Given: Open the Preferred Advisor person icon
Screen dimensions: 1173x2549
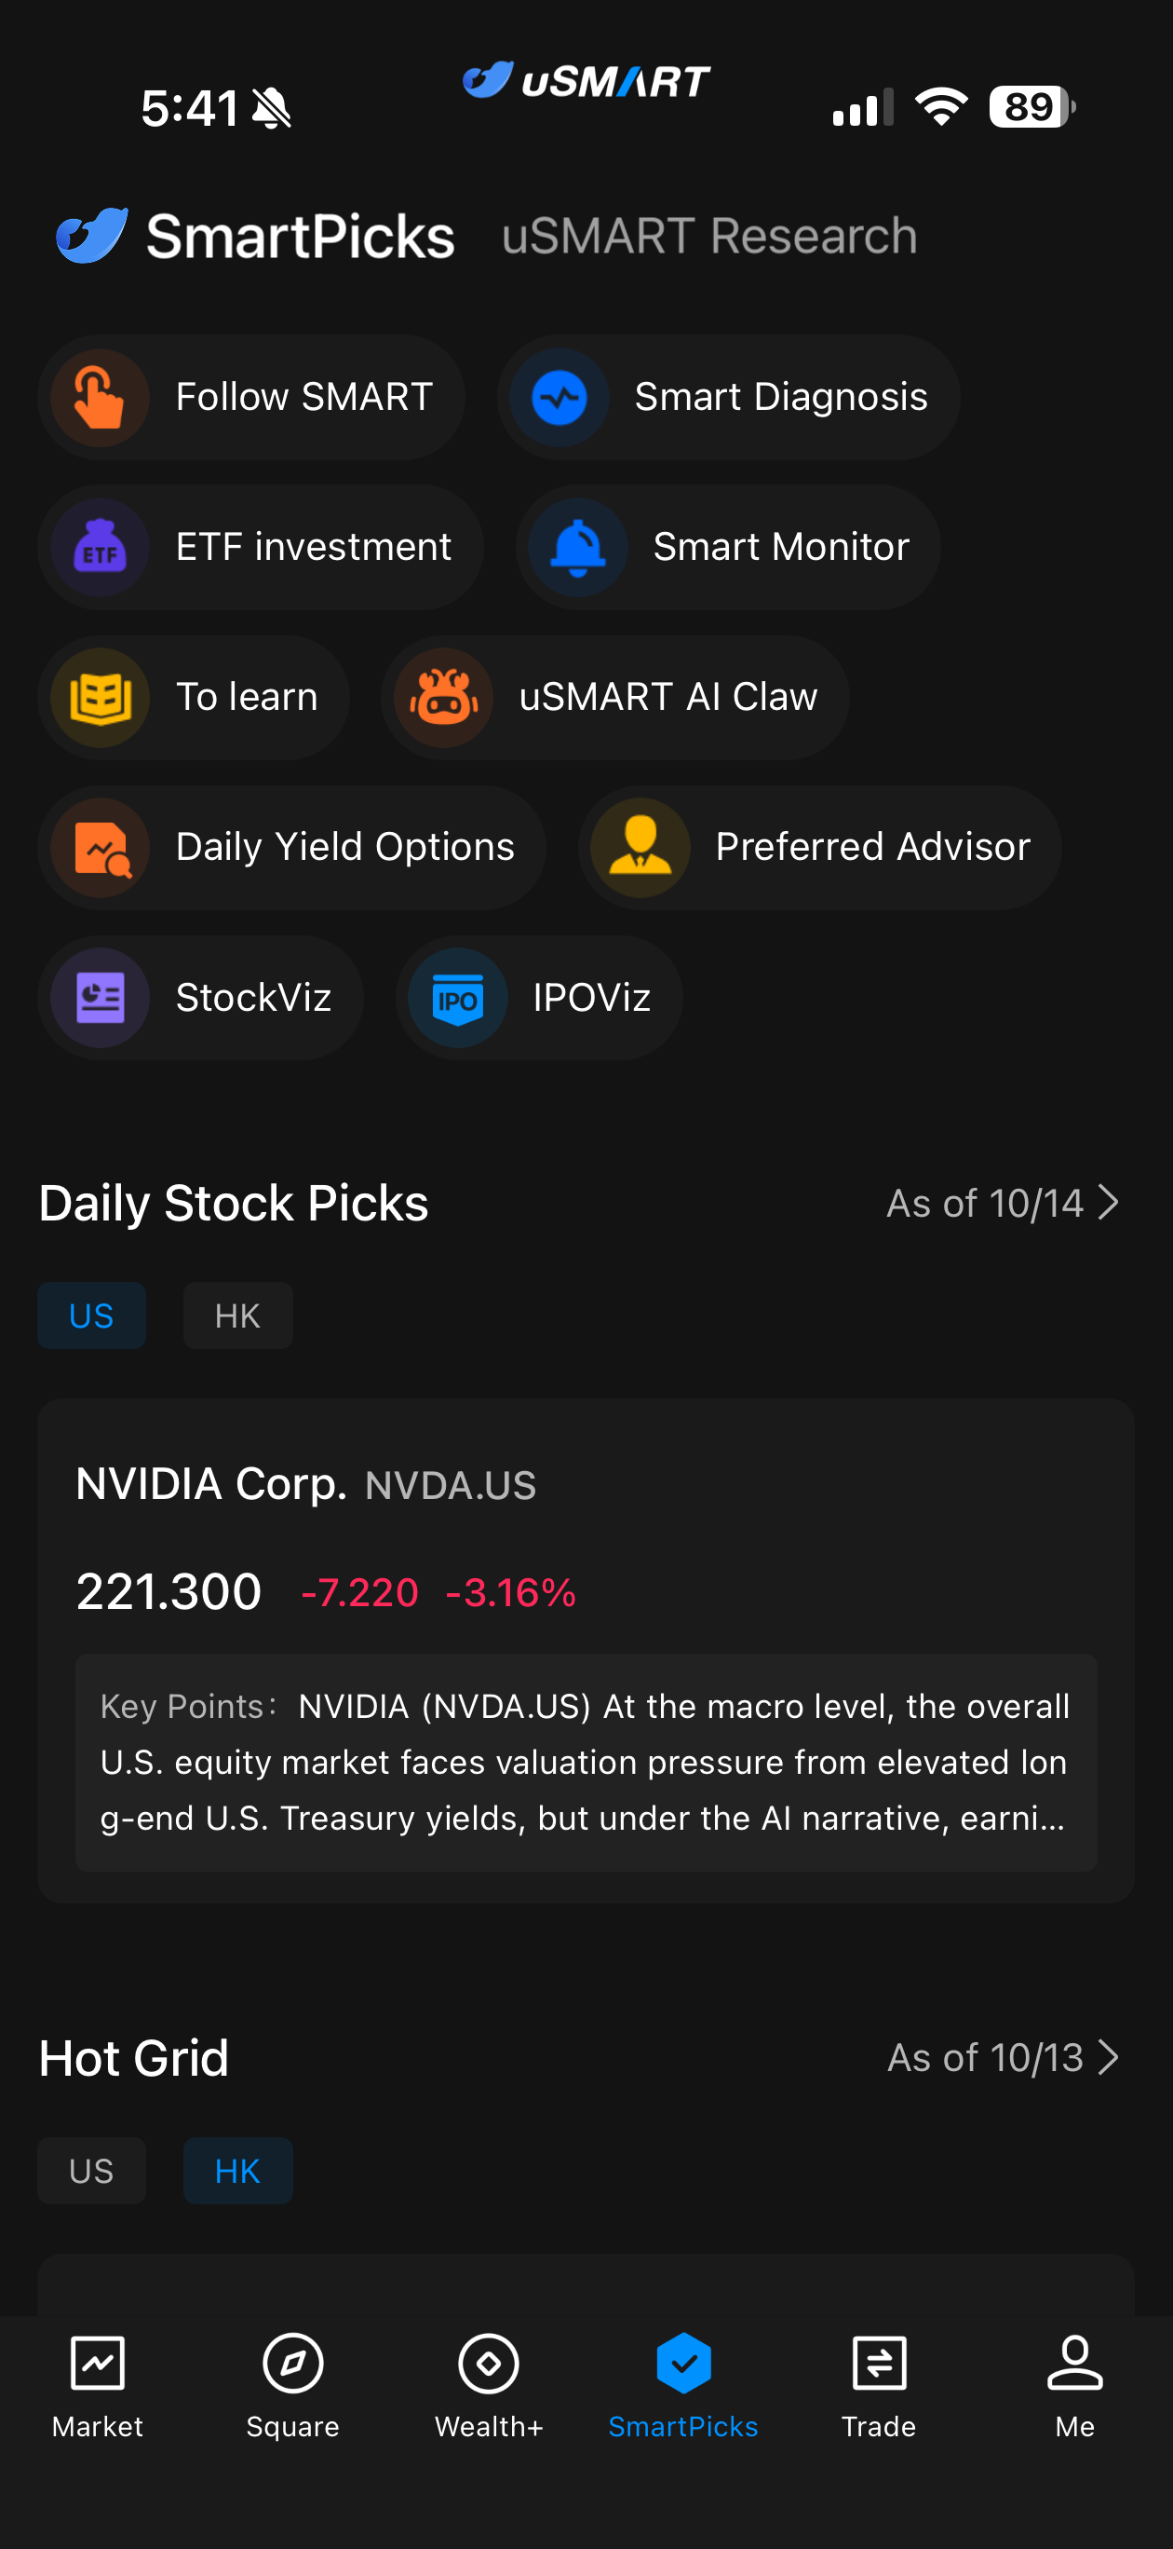Looking at the screenshot, I should point(640,848).
